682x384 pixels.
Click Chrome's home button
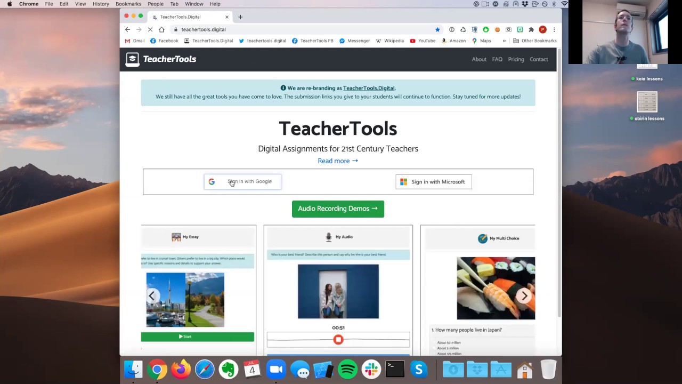161,29
